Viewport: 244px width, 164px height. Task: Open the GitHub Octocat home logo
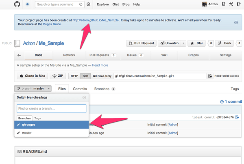click(x=17, y=4)
